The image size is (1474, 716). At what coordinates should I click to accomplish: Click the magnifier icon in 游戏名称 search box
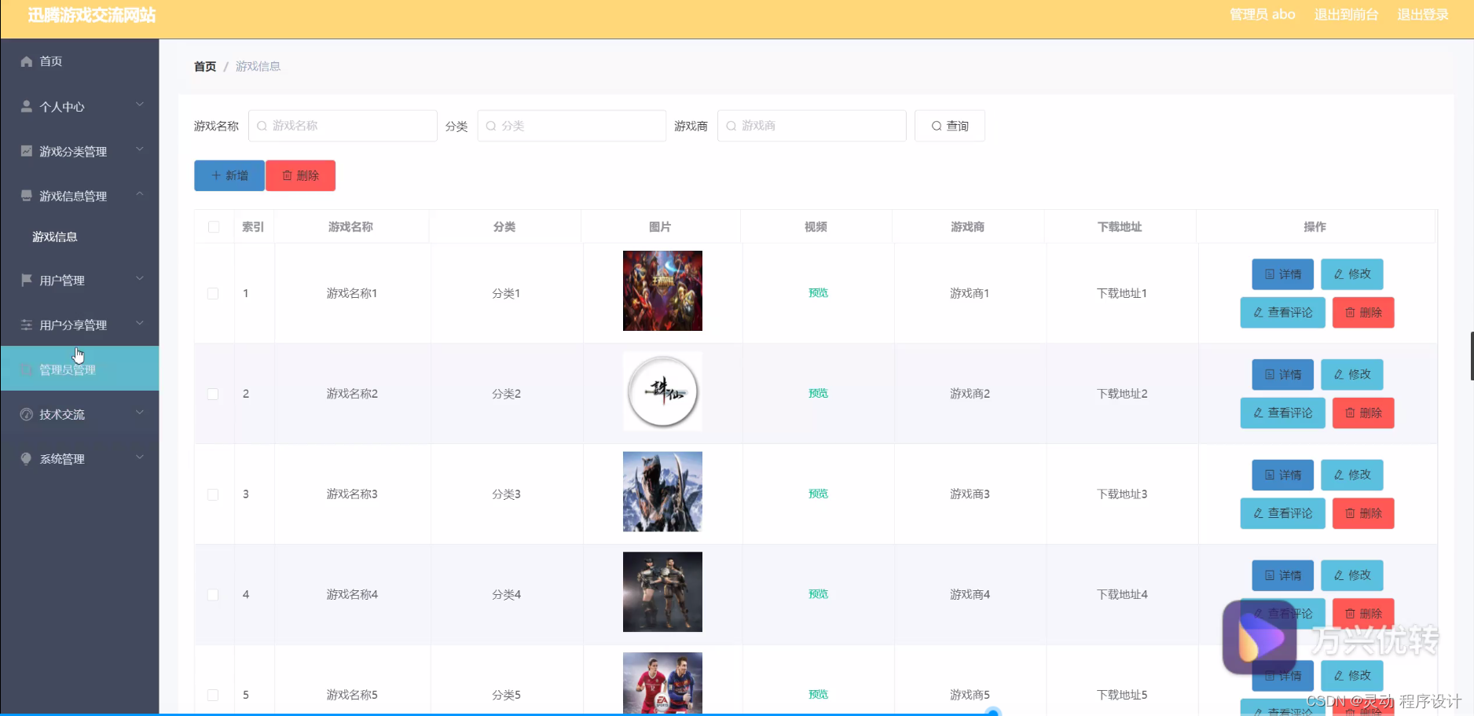coord(261,126)
